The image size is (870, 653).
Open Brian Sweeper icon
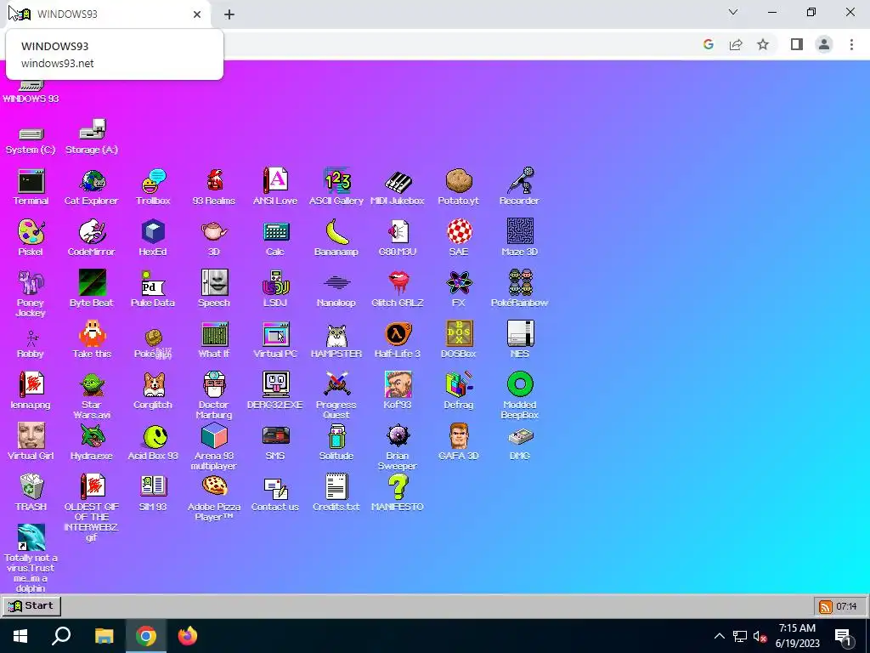pos(398,436)
